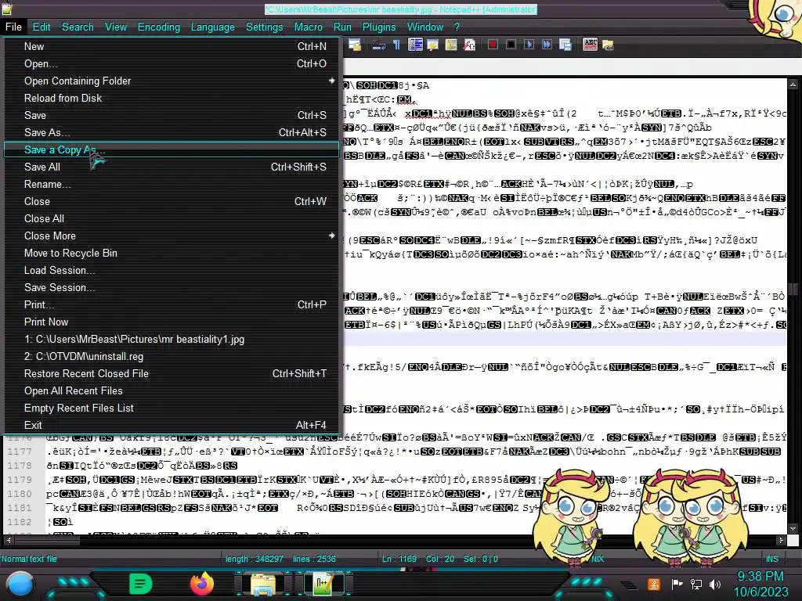Open network tray icon
Screen dimensions: 802x601
tap(695, 584)
